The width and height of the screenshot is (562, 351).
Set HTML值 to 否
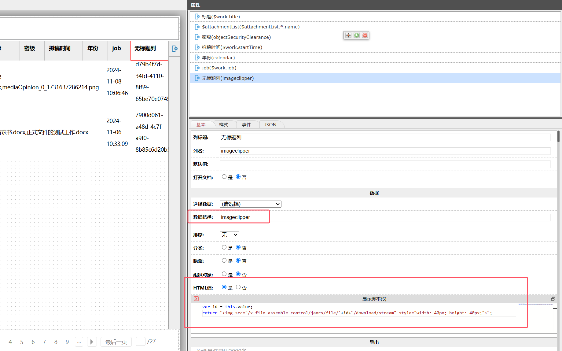(238, 287)
